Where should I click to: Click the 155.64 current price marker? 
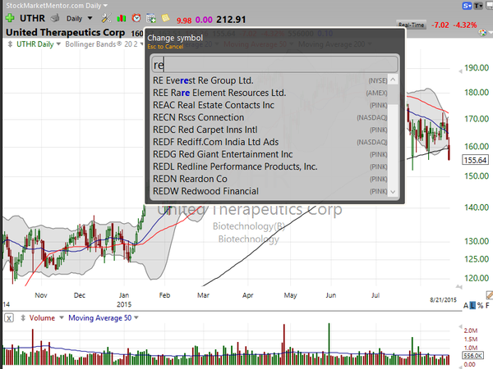tap(475, 160)
